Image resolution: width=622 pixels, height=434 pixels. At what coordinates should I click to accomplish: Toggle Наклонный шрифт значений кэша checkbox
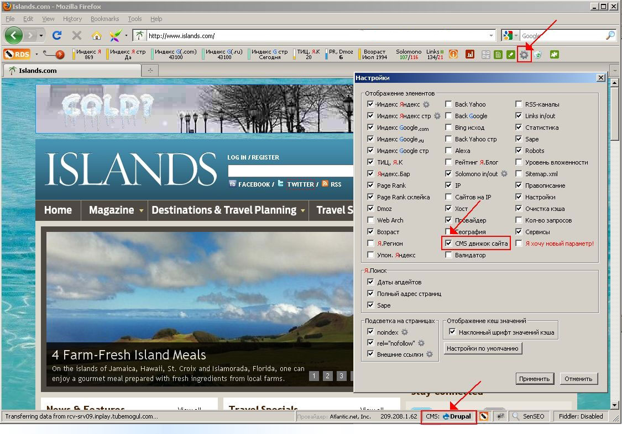click(x=452, y=332)
